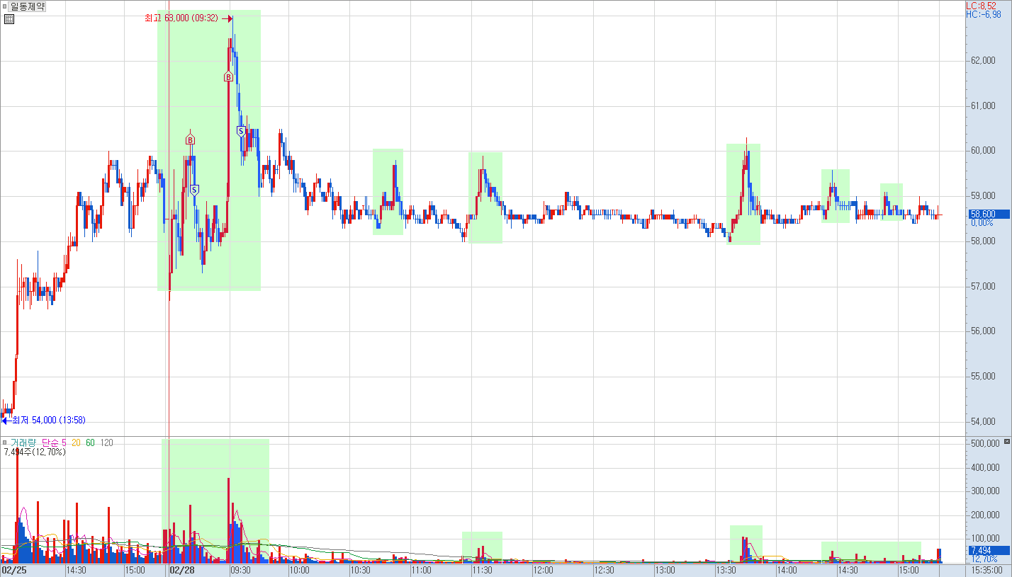Click the 13:30 time axis label

coord(726,570)
